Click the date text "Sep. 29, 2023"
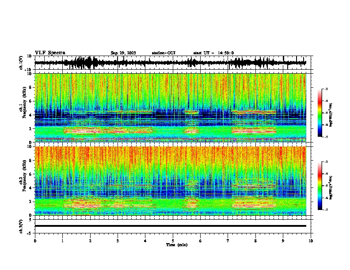The image size is (350, 270). (x=123, y=53)
